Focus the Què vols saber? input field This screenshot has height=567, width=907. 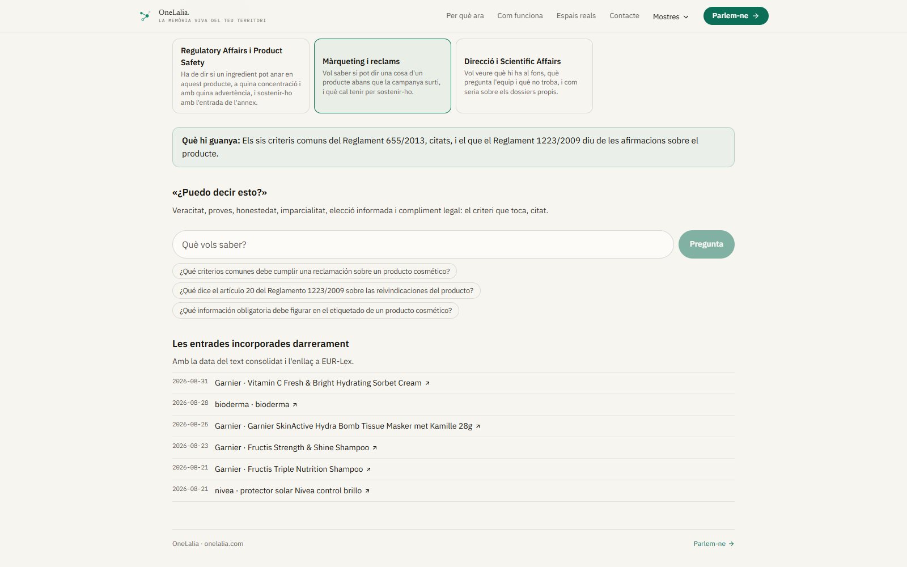423,244
